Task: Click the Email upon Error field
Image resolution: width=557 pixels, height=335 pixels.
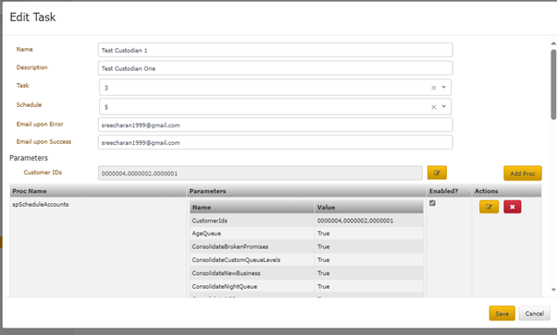Action: coord(276,125)
